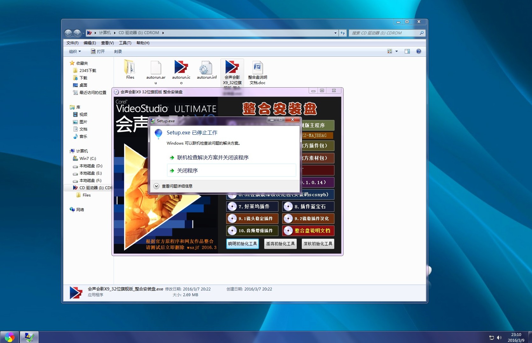Click the search magnifier icon
The image size is (532, 343).
[x=422, y=33]
